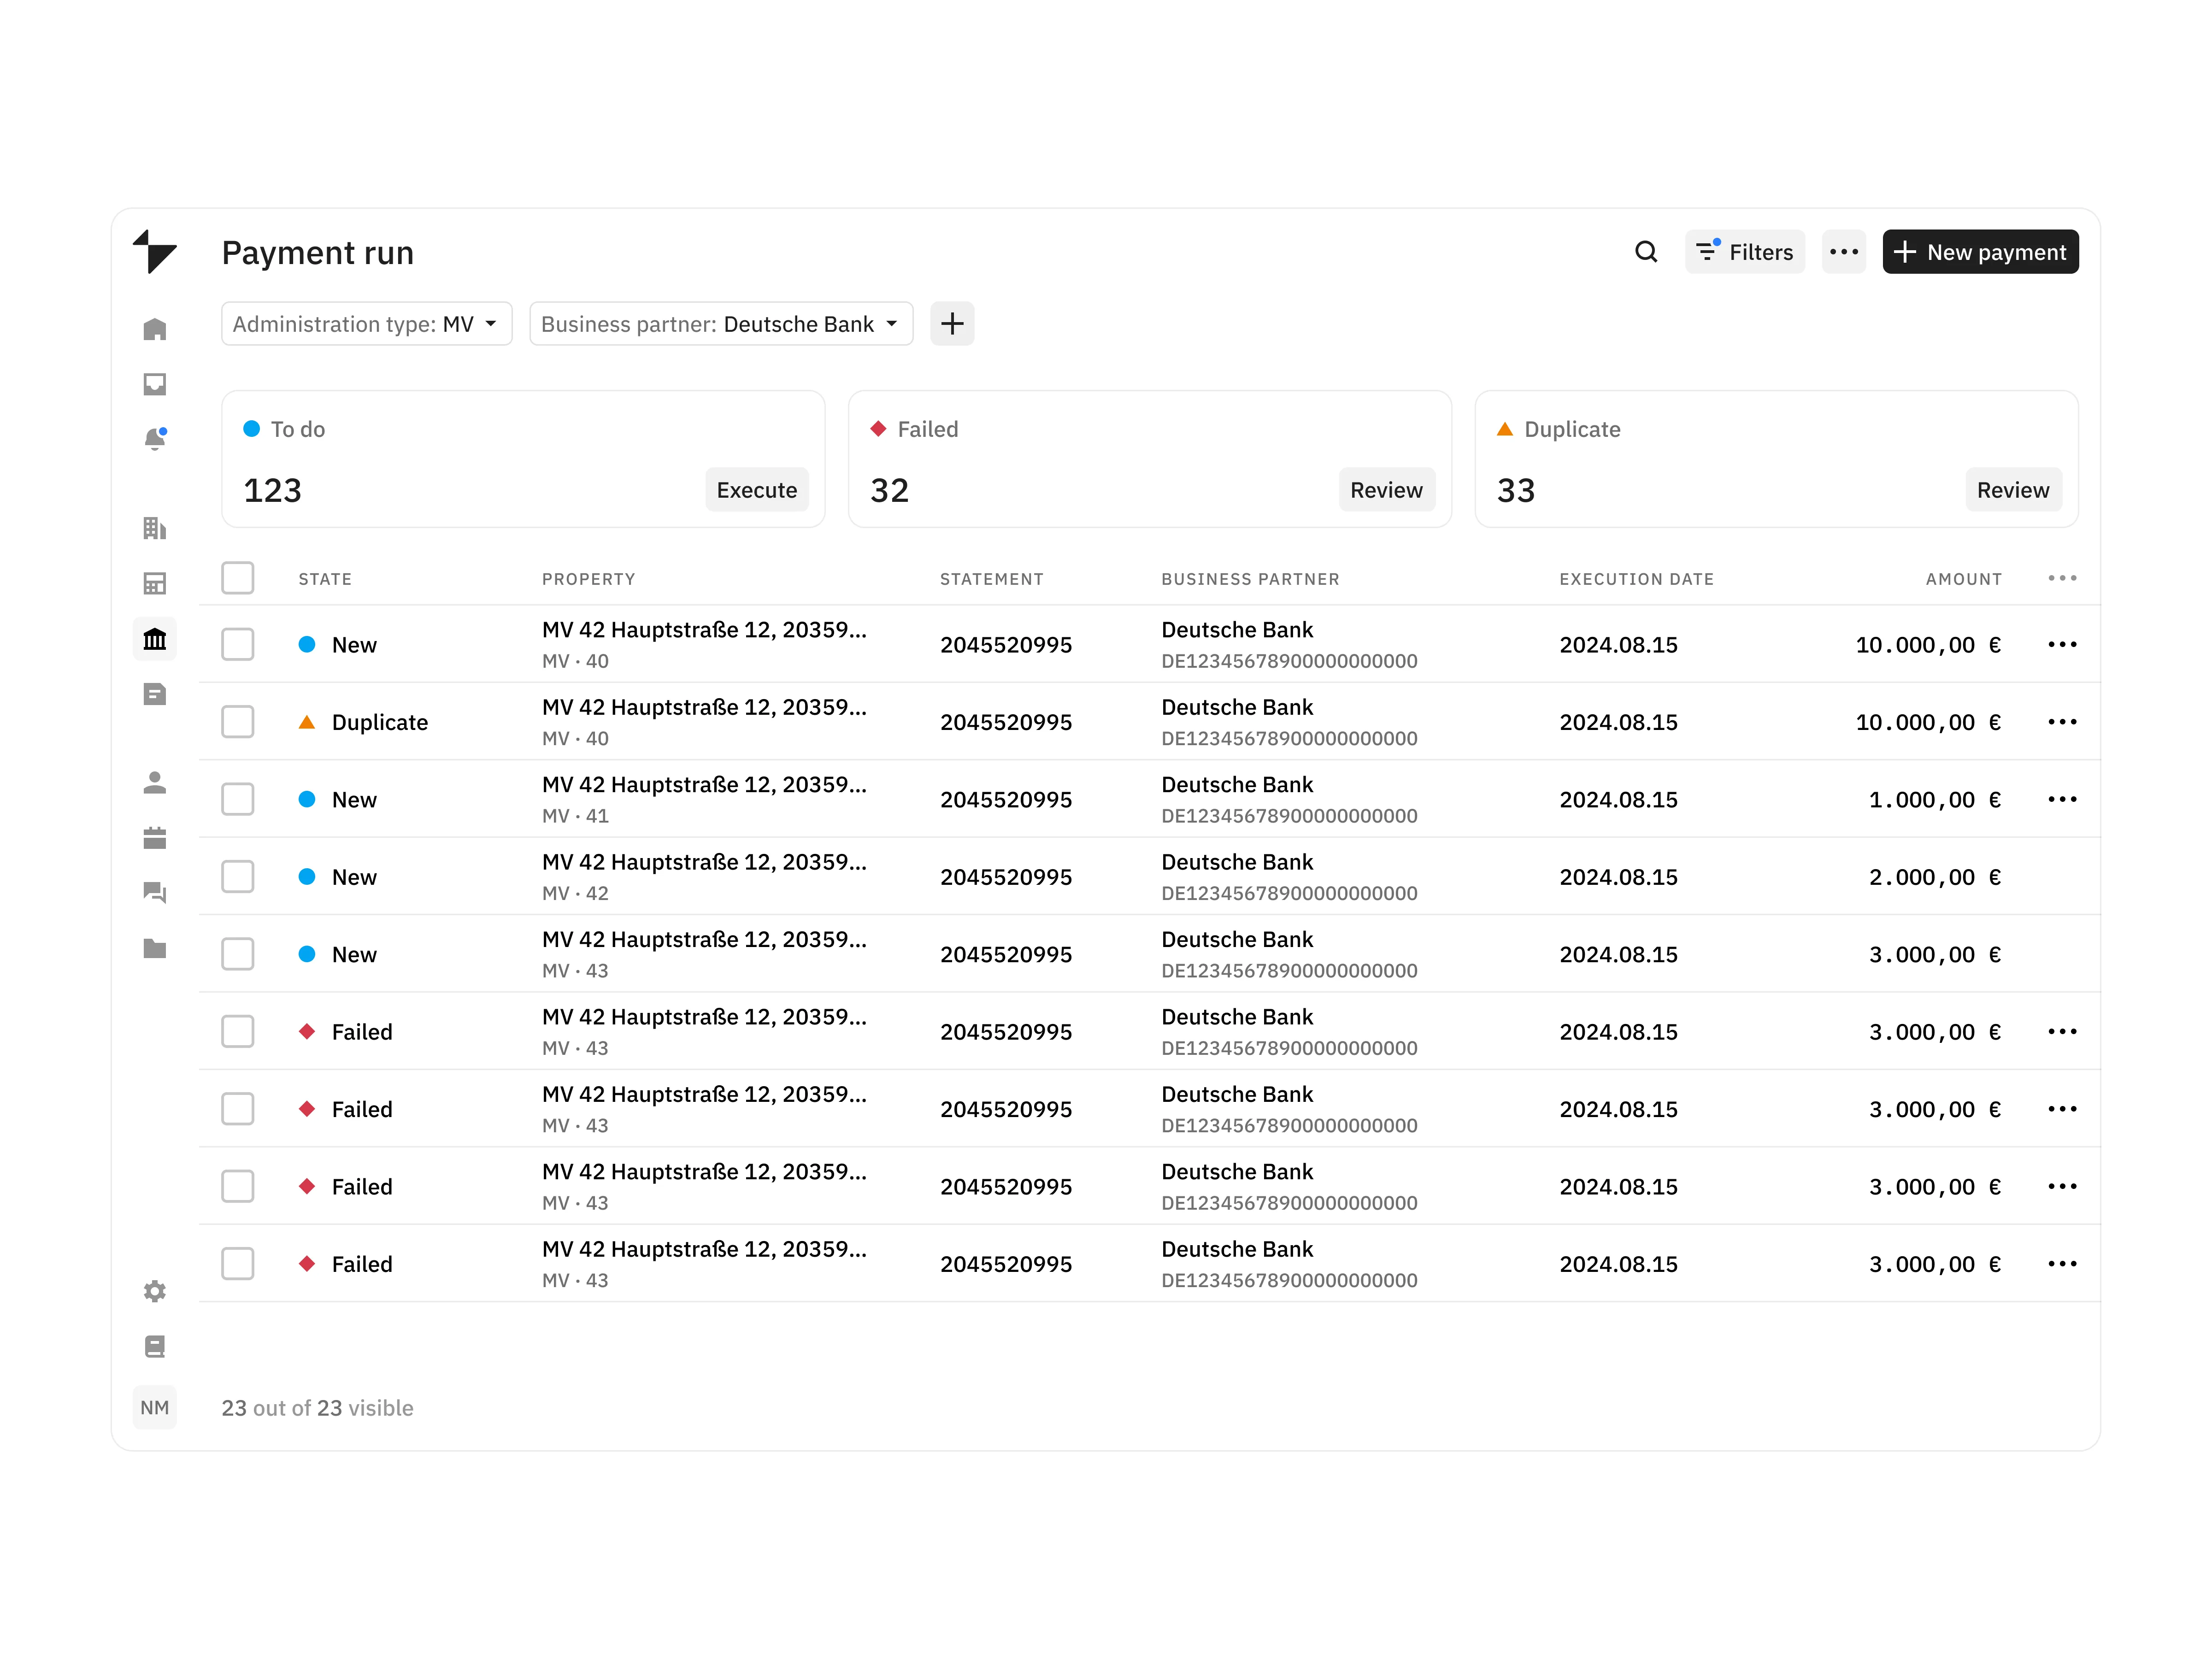Sort by the STATE column header
Image resolution: width=2212 pixels, height=1659 pixels.
(325, 579)
